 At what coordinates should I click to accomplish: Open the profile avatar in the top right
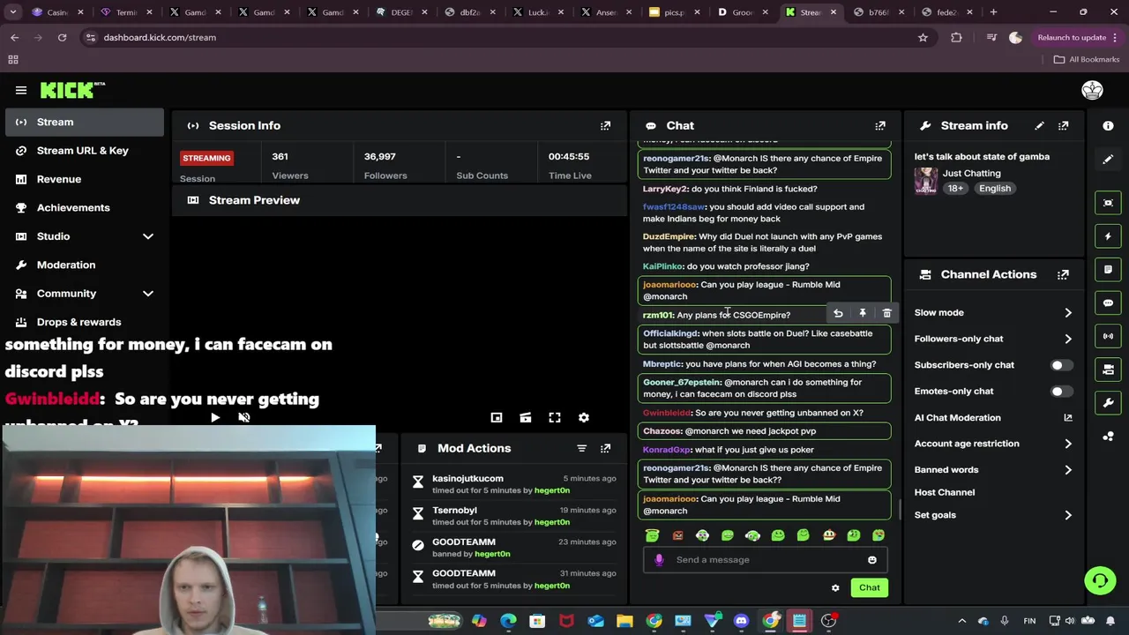tap(1092, 90)
